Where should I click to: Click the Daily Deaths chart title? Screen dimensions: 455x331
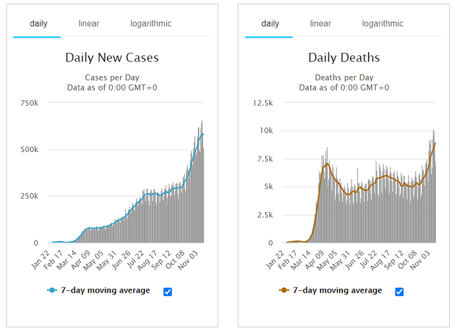point(344,57)
